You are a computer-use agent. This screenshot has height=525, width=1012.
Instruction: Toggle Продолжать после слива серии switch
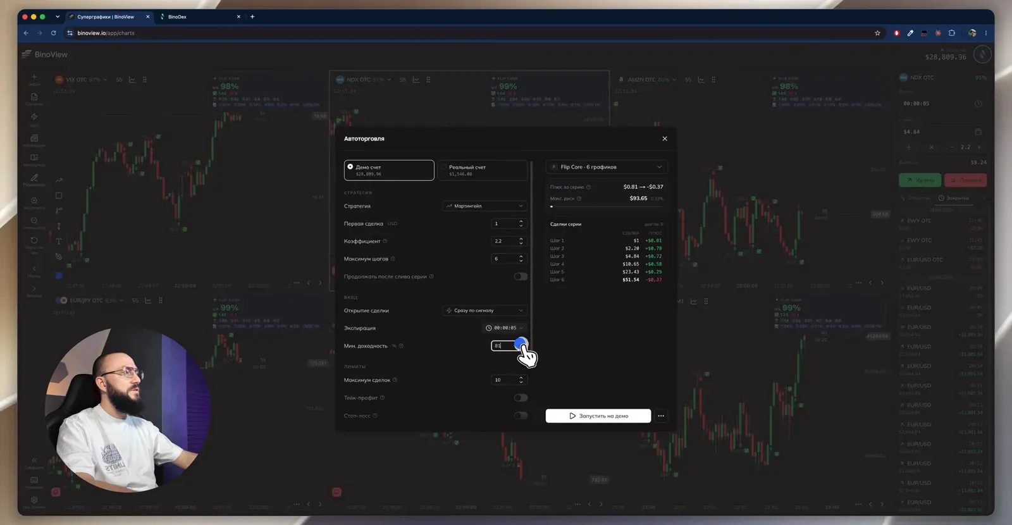pos(521,276)
